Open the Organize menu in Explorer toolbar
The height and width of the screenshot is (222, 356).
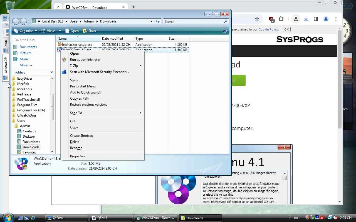click(25, 31)
